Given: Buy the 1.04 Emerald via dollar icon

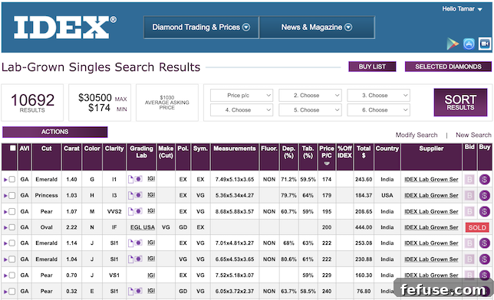Looking at the screenshot, I should (485, 259).
